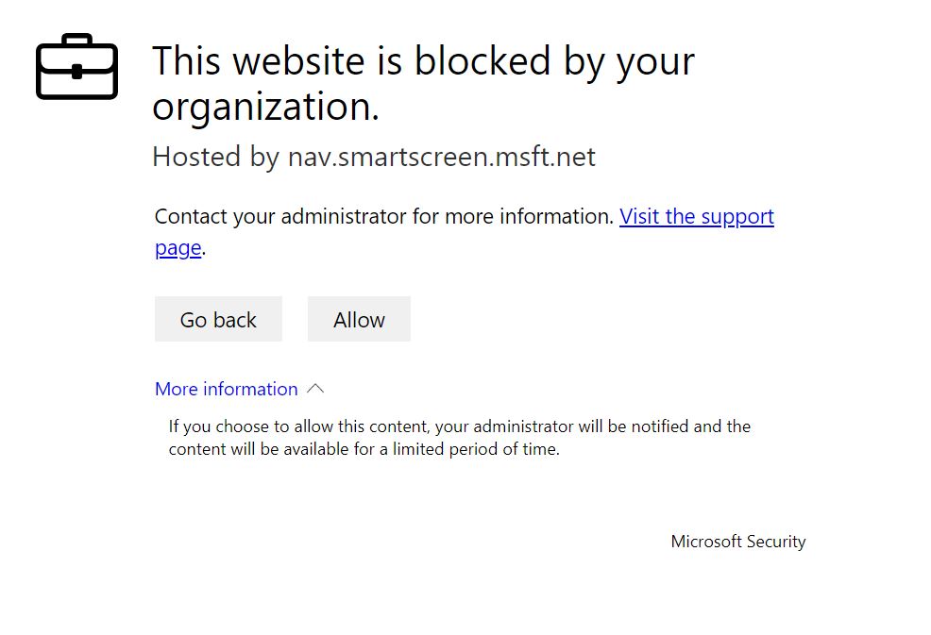The height and width of the screenshot is (635, 931).
Task: Open the 'Visit the support' link
Action: click(696, 216)
